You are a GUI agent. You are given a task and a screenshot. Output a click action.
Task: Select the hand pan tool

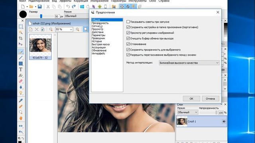[21, 118]
